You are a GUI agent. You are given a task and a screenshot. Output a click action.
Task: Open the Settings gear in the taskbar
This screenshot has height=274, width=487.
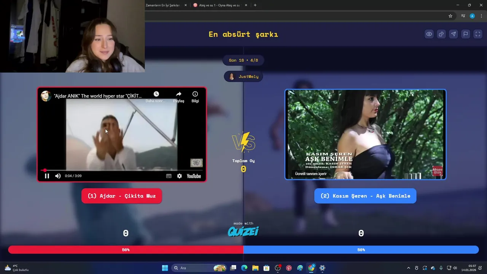(x=322, y=268)
